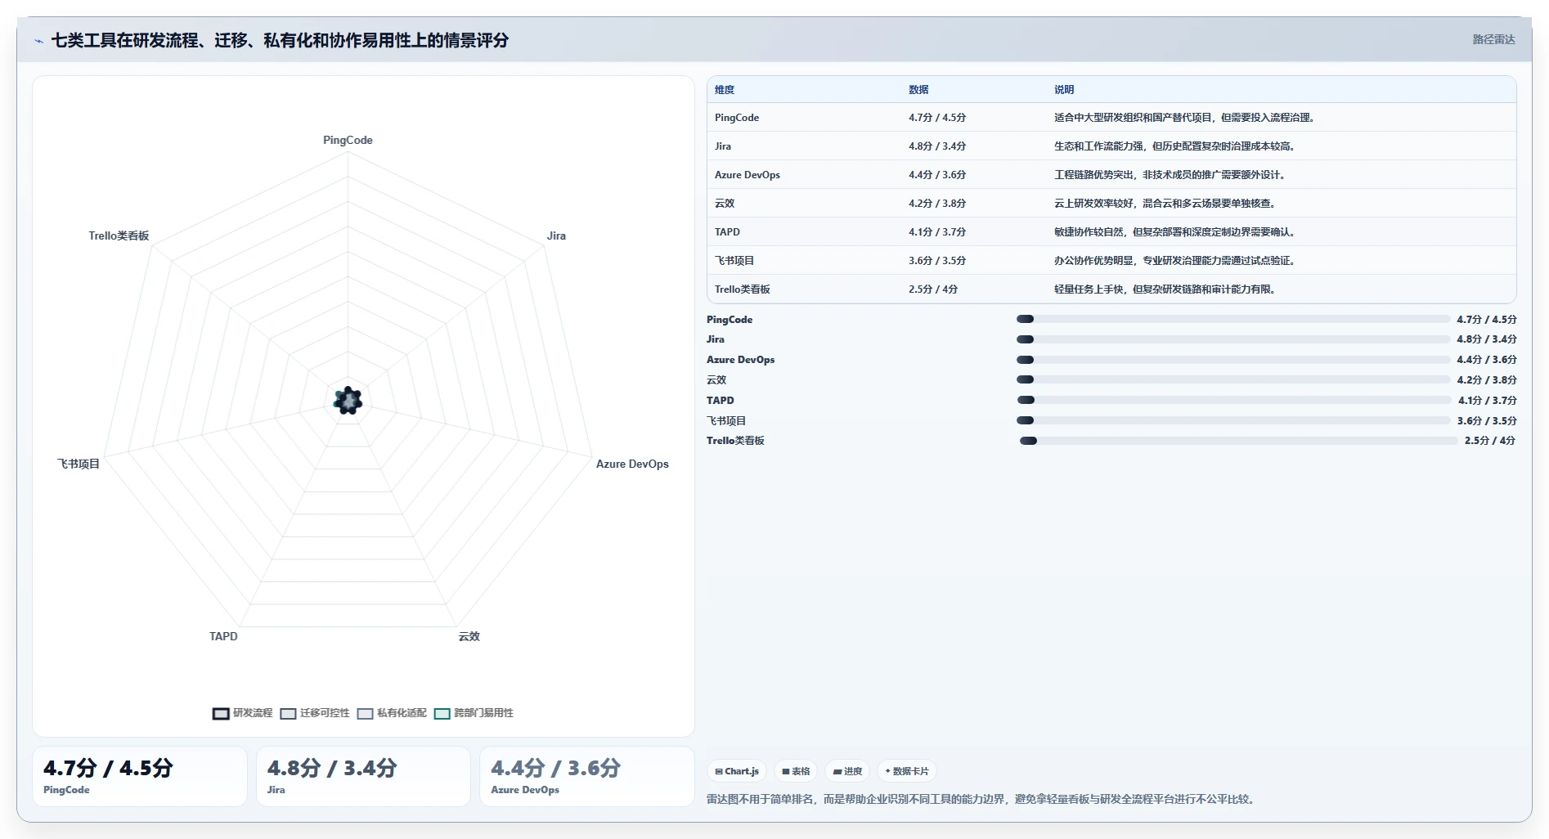Click the TAPD radar axis label
1549x839 pixels.
coord(223,636)
